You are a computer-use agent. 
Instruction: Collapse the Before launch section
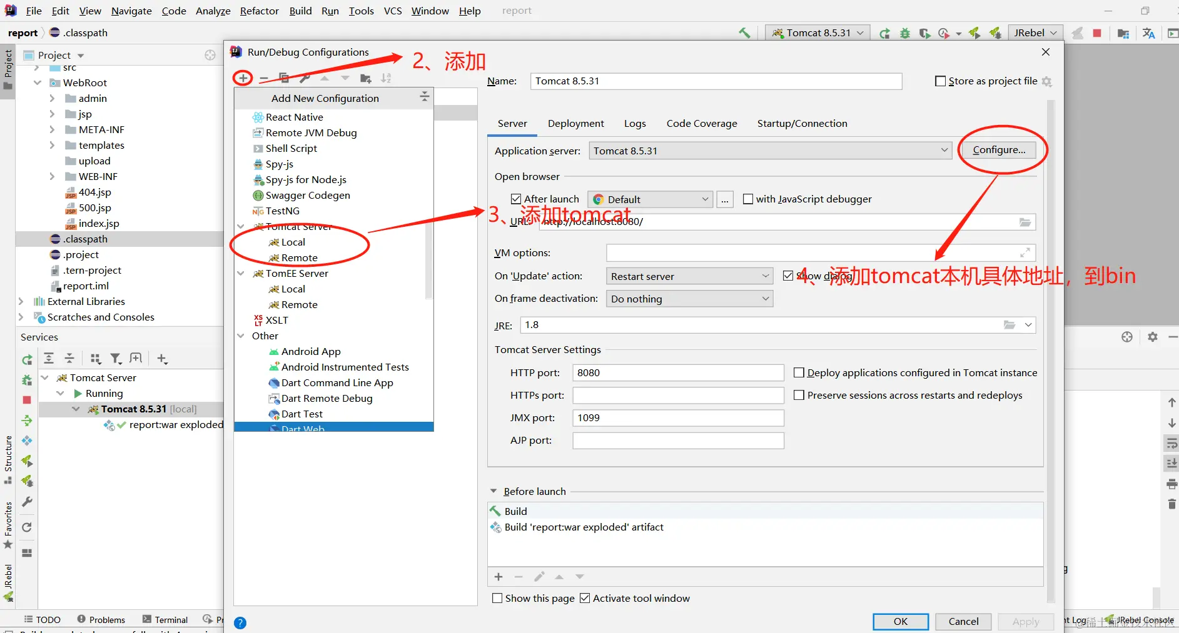coord(493,491)
